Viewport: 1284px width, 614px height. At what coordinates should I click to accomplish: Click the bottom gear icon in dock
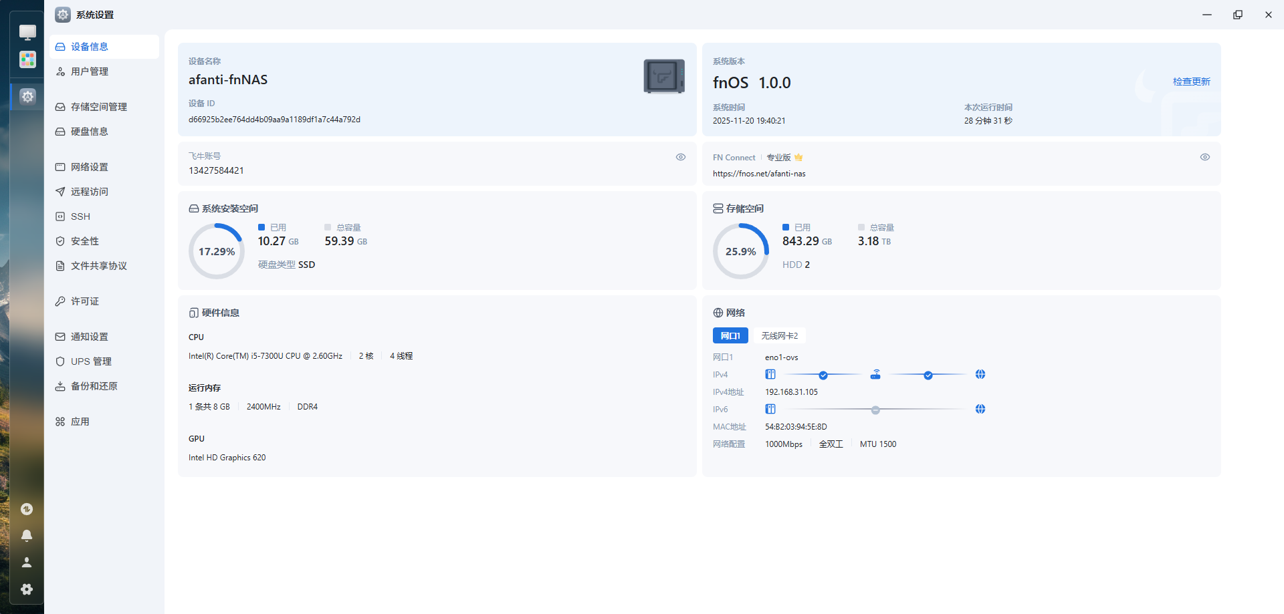pyautogui.click(x=27, y=589)
